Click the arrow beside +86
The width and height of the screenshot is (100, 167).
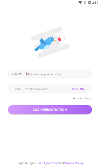pyautogui.click(x=20, y=74)
